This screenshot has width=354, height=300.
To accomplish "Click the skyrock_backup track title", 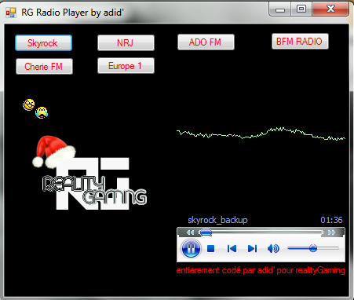I will click(x=217, y=220).
